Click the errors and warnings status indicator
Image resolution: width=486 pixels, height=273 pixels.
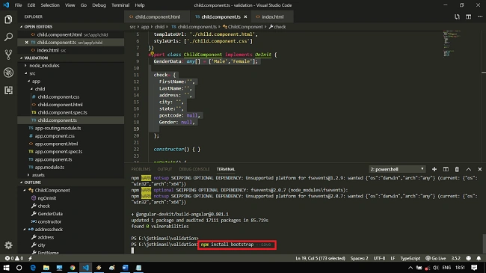point(14,258)
